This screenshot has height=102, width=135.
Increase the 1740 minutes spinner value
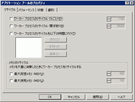click(109, 18)
